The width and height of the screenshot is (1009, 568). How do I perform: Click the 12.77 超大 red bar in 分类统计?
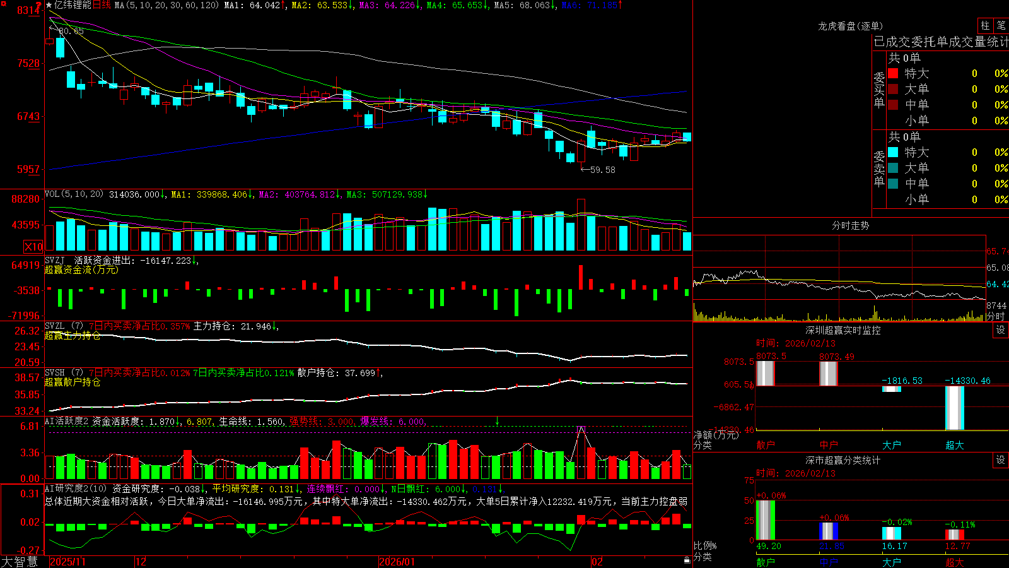click(955, 535)
